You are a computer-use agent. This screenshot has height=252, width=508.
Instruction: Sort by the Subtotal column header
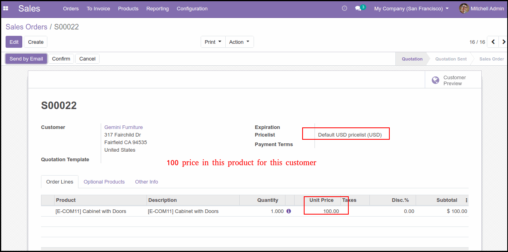pos(440,200)
